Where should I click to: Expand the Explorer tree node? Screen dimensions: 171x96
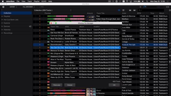[2, 23]
